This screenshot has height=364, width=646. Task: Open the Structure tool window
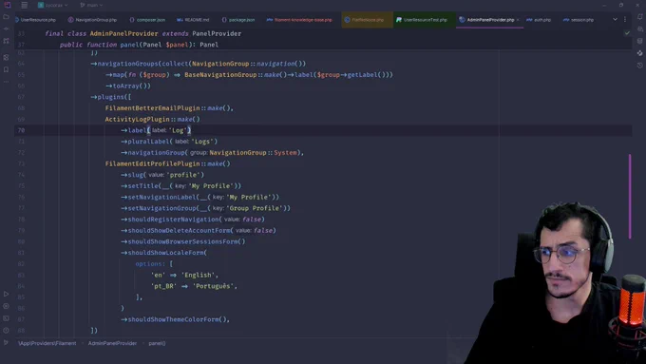pos(6,57)
